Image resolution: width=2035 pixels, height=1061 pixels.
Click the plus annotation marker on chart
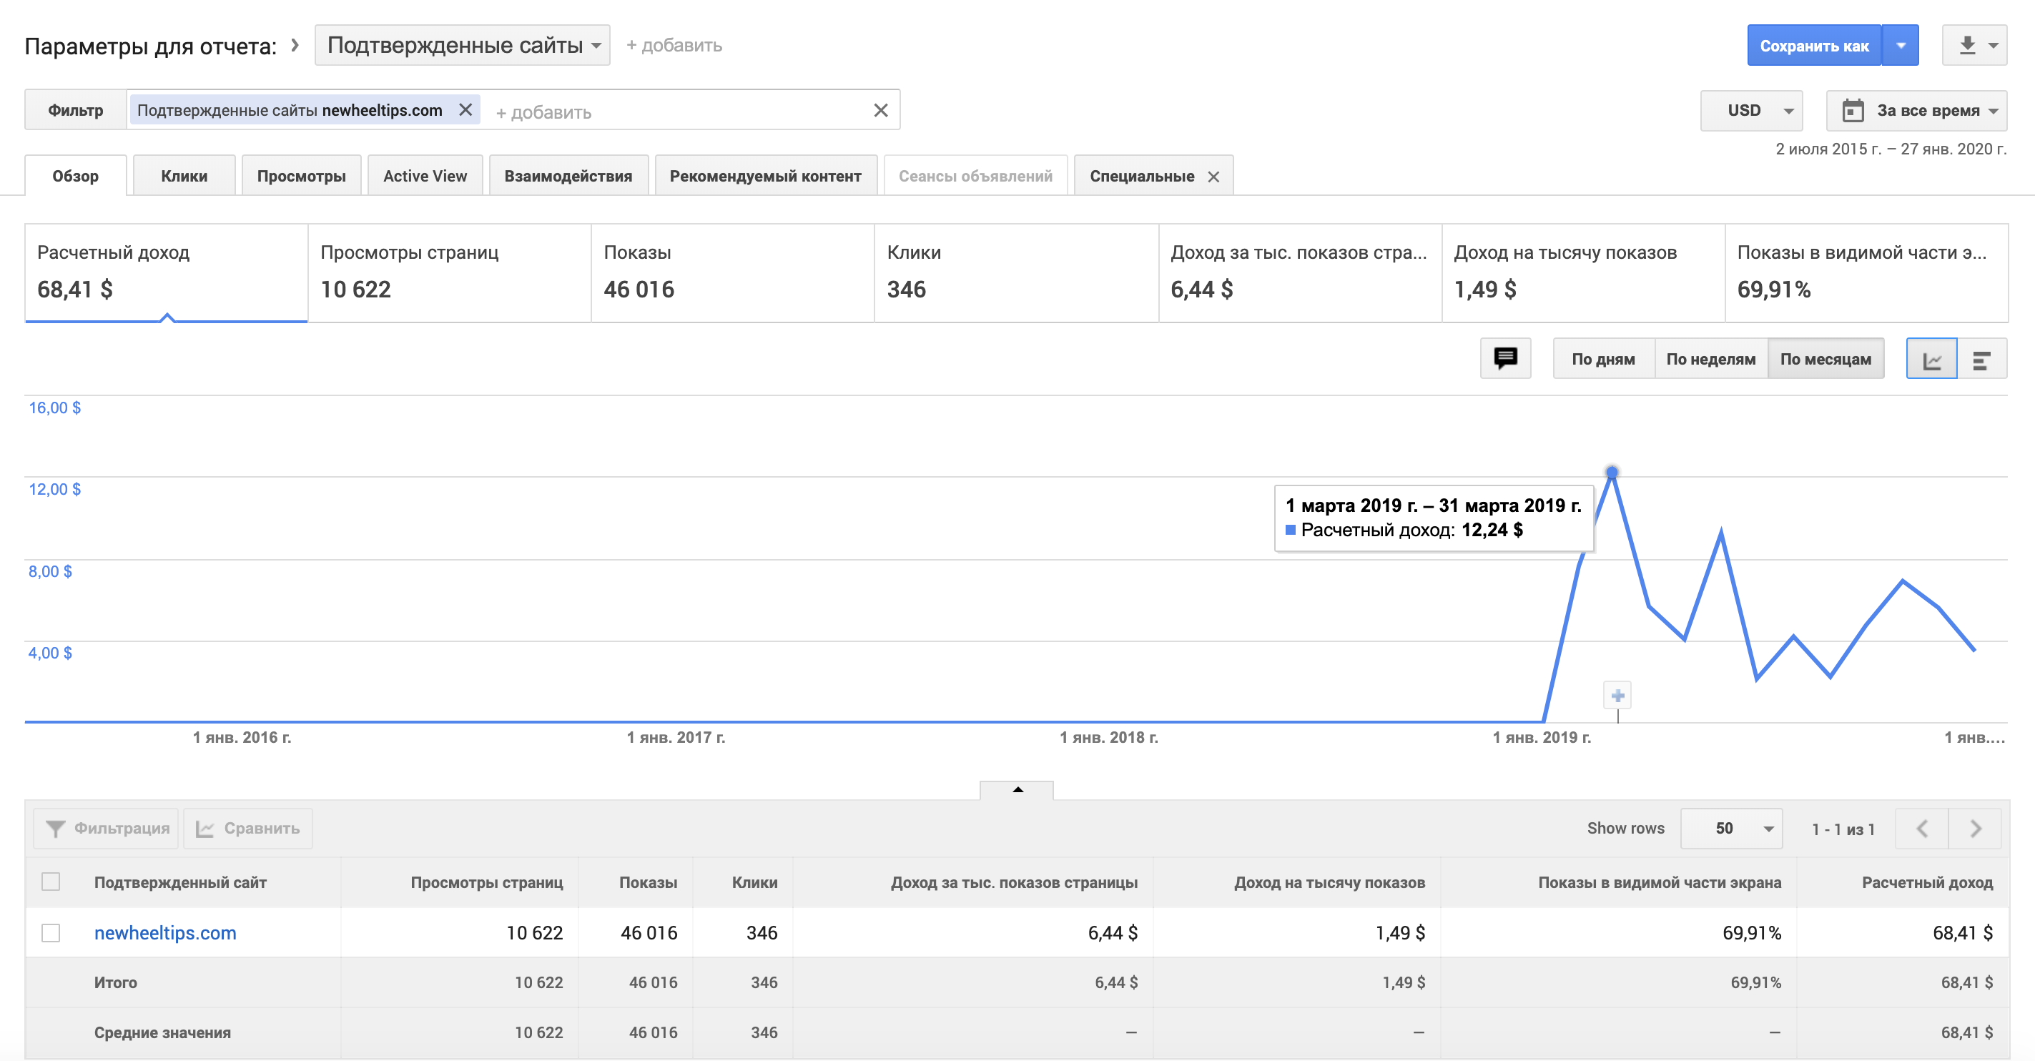1617,695
